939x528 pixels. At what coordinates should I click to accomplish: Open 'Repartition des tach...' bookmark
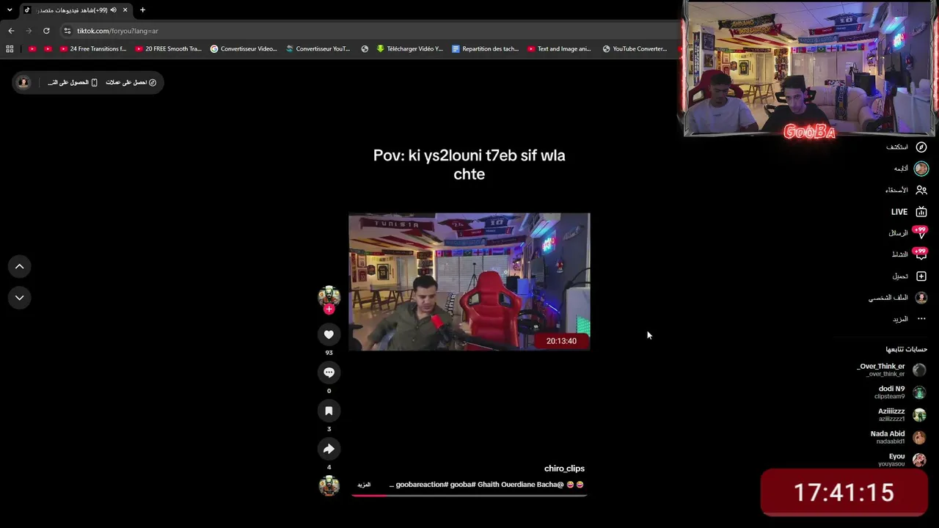click(x=485, y=49)
